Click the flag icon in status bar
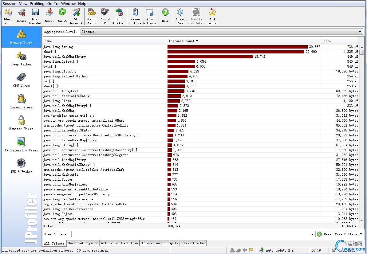 pos(251,250)
